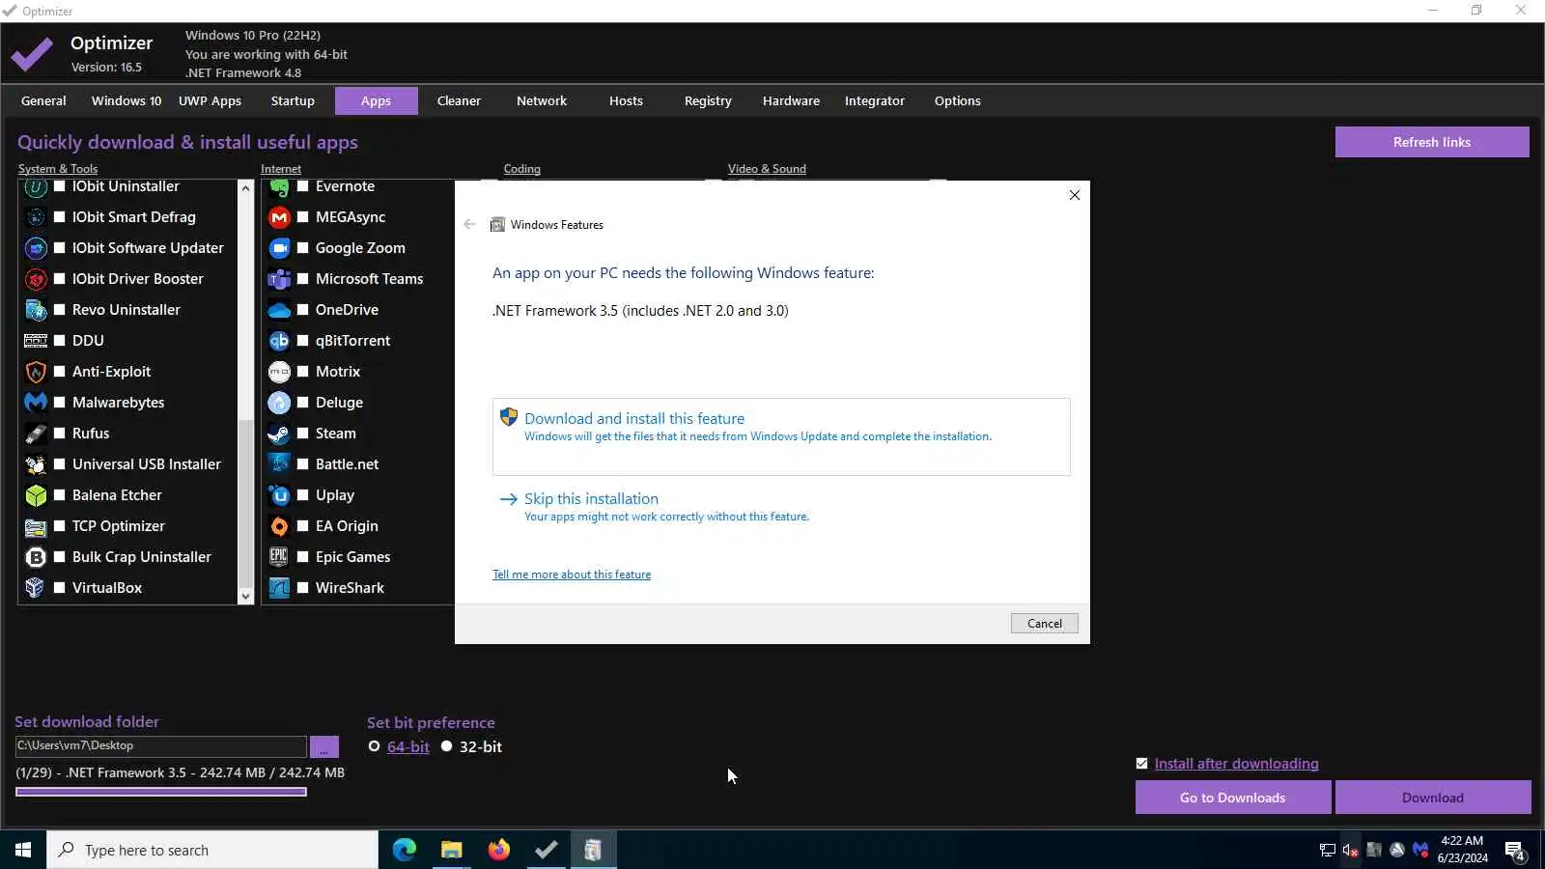The height and width of the screenshot is (869, 1545).
Task: Choose Download and install this feature
Action: pyautogui.click(x=781, y=436)
